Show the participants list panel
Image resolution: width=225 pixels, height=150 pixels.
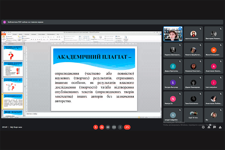[x=209, y=127]
